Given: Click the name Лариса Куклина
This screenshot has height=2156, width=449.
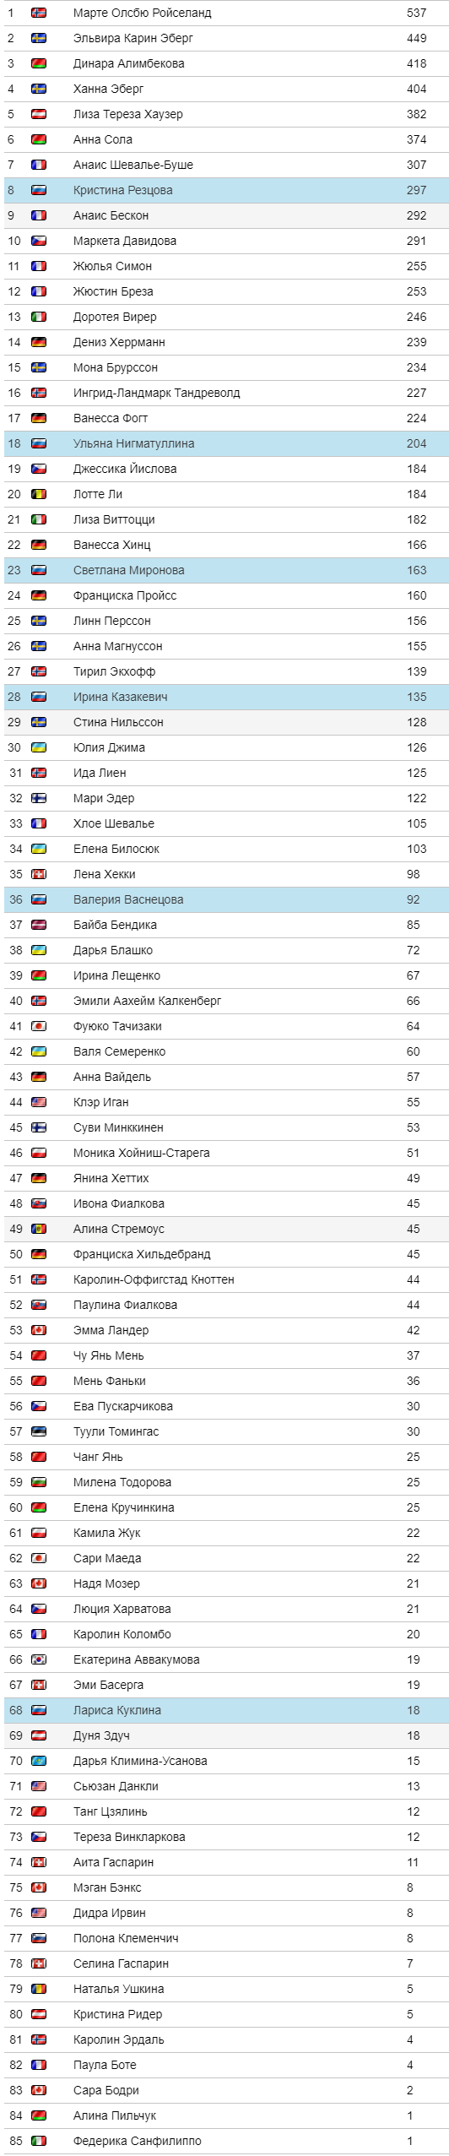Looking at the screenshot, I should pyautogui.click(x=116, y=1710).
